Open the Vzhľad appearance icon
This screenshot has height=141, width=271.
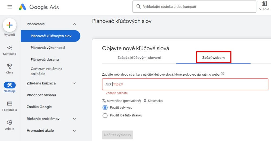[x=264, y=4]
